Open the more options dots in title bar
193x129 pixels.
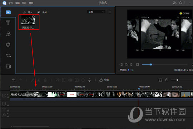(x=185, y=3)
